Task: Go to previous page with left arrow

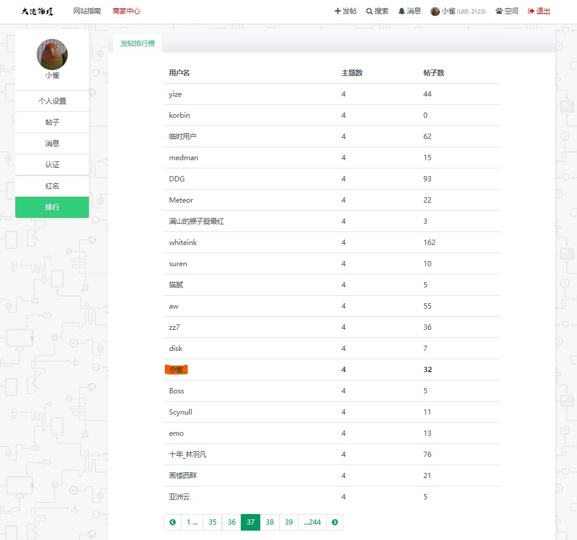Action: point(173,522)
